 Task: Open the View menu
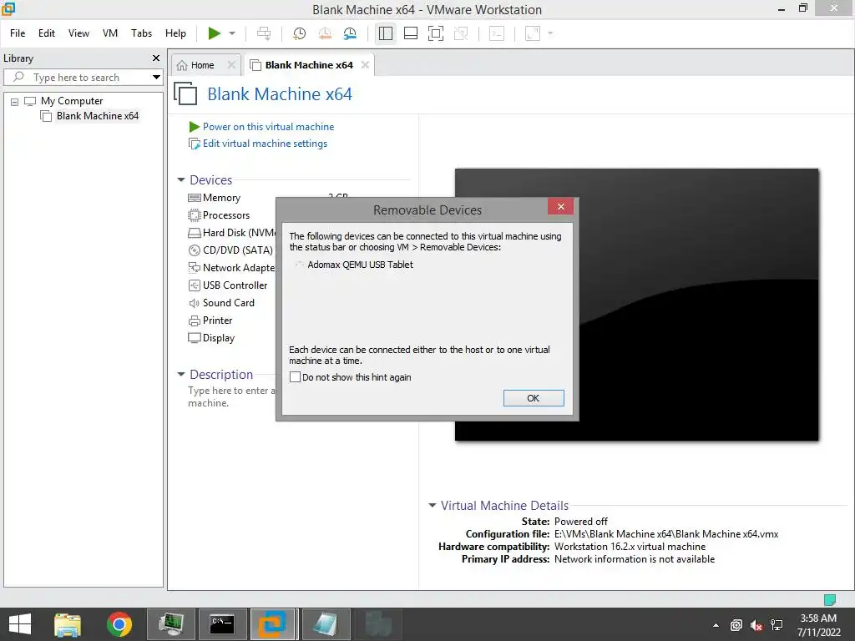click(x=78, y=33)
